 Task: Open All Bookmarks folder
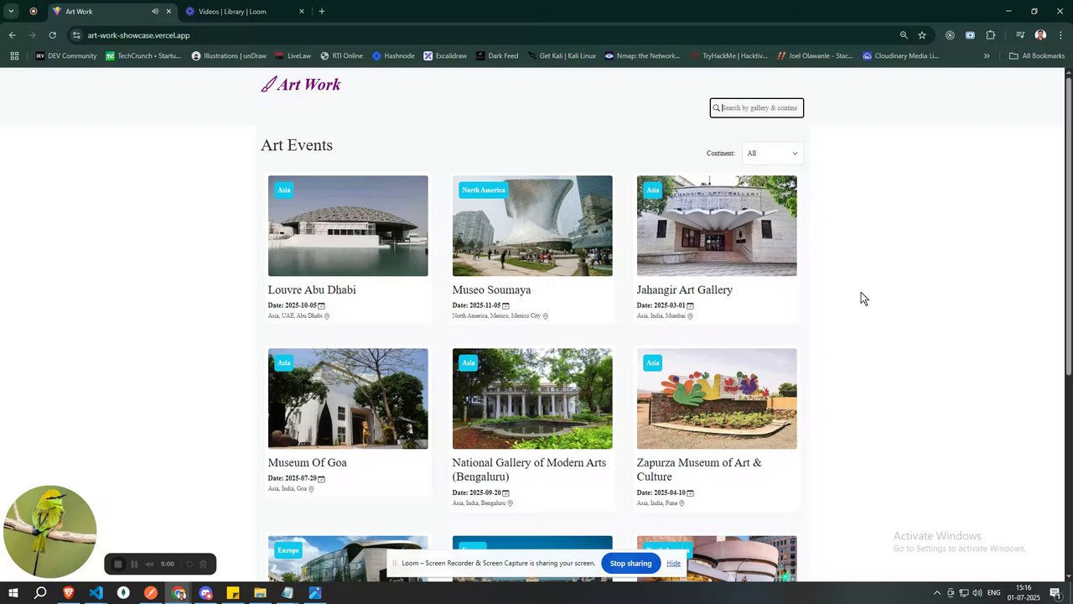pos(1037,56)
